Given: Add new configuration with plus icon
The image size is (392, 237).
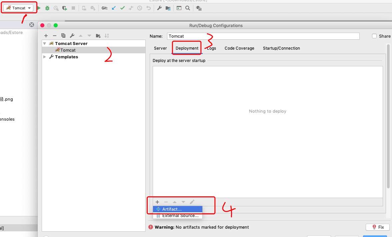Looking at the screenshot, I should click(x=46, y=36).
